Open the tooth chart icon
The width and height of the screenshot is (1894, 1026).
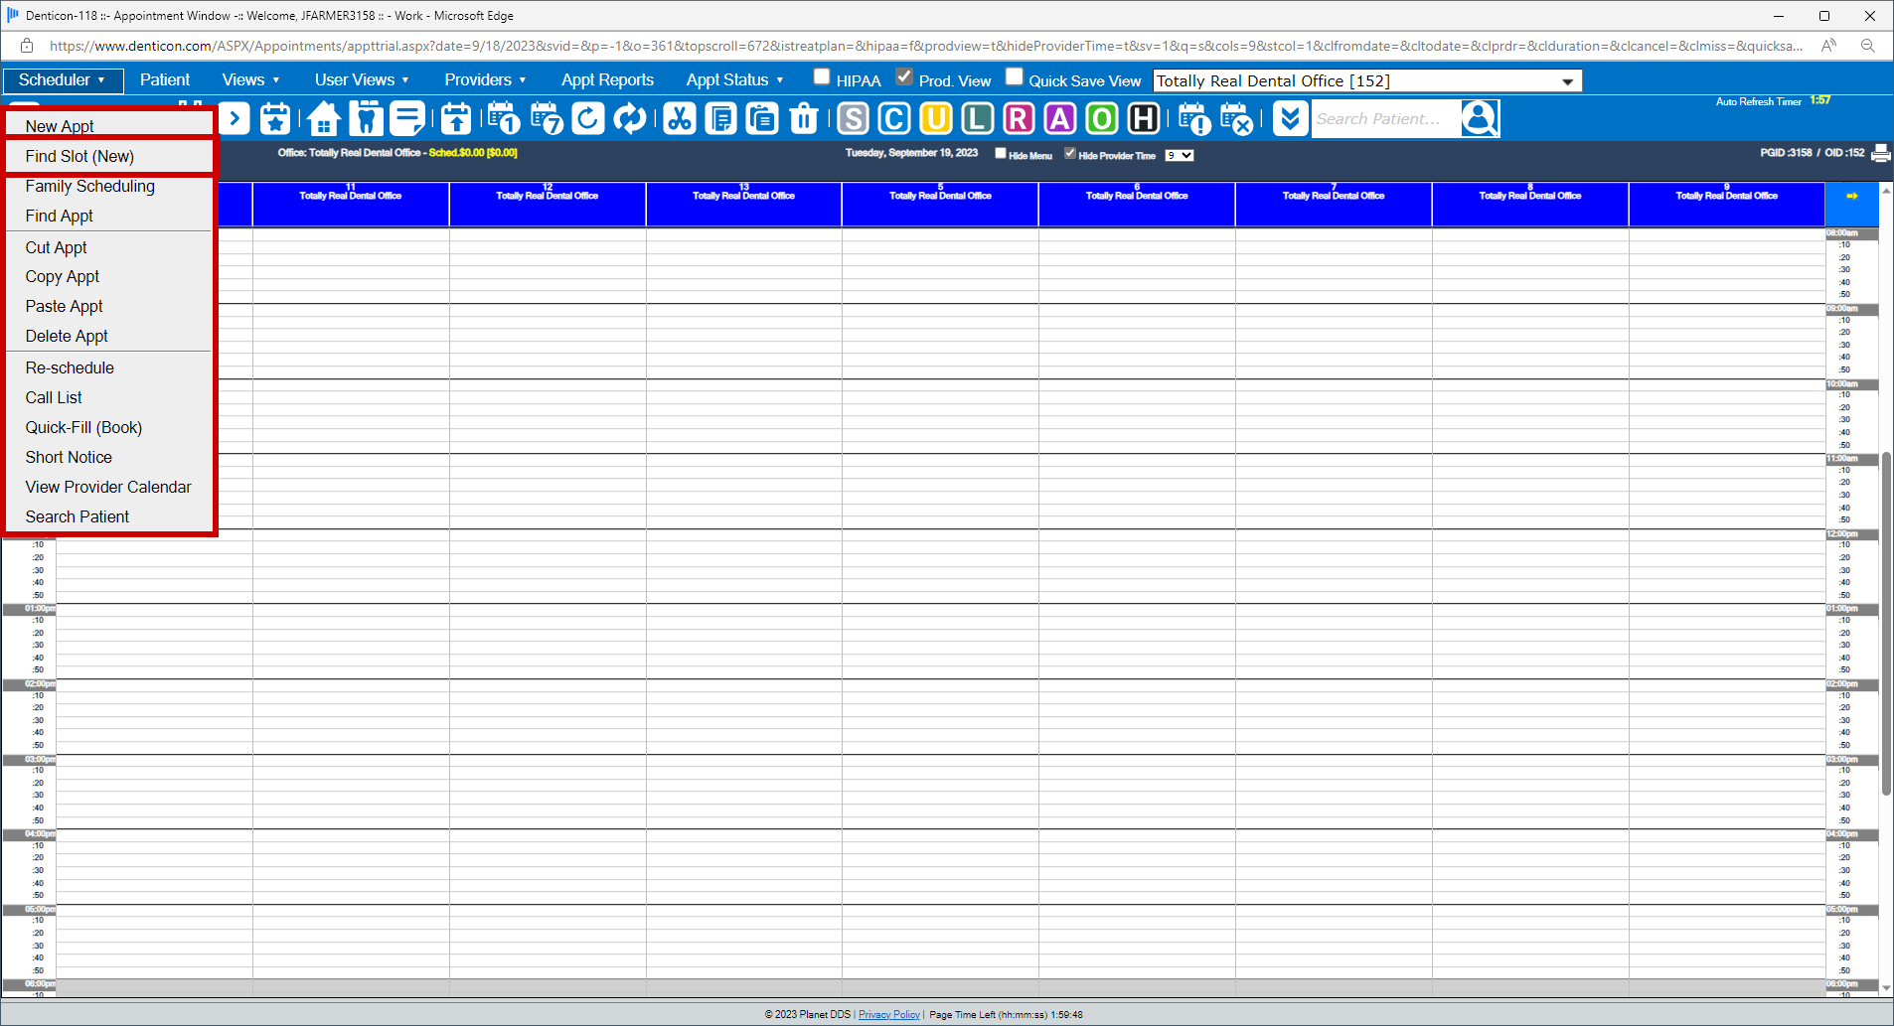tap(366, 118)
